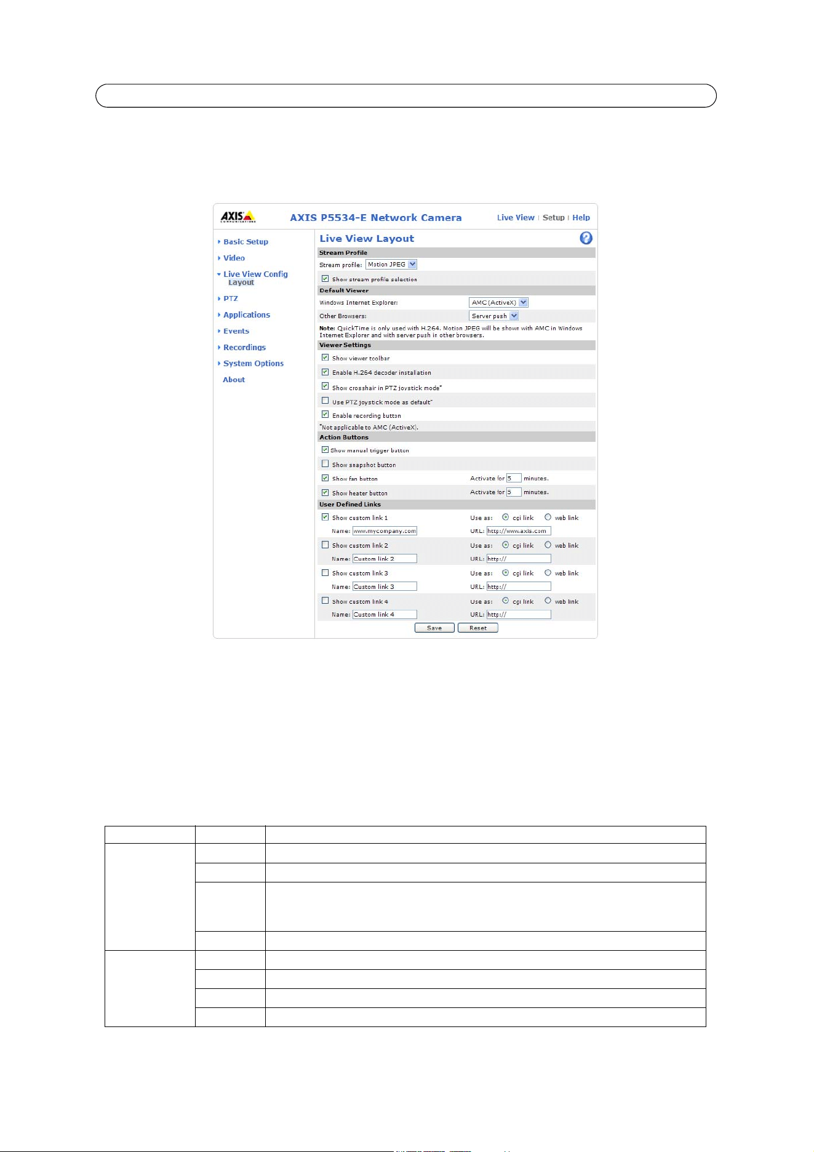Screen dimensions: 814x1152
Task: Toggle Show fan button checkbox
Action: 325,478
